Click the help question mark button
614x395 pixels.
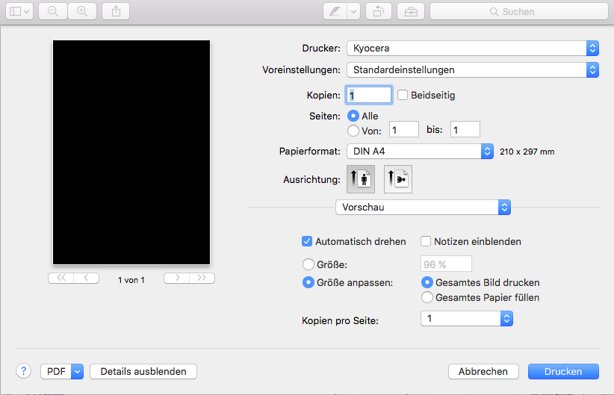click(23, 371)
